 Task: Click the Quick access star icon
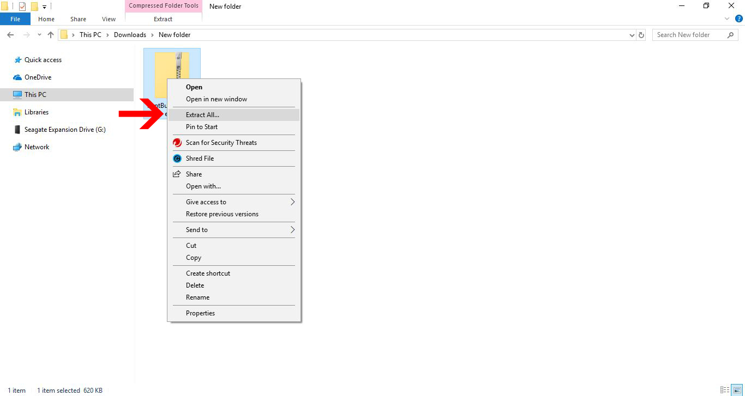[17, 60]
